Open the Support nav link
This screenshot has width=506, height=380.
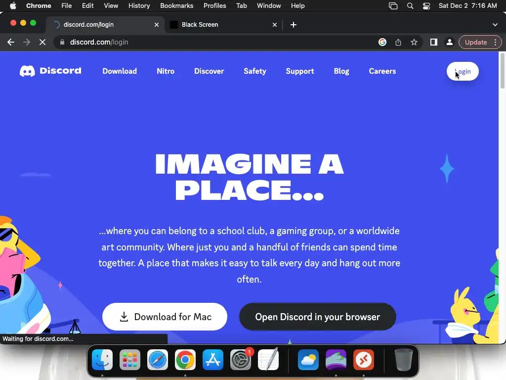click(300, 71)
